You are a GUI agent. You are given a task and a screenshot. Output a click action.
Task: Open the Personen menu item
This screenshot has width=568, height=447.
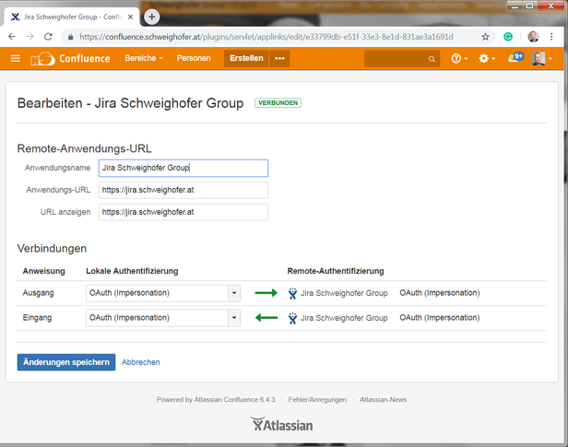pos(194,58)
